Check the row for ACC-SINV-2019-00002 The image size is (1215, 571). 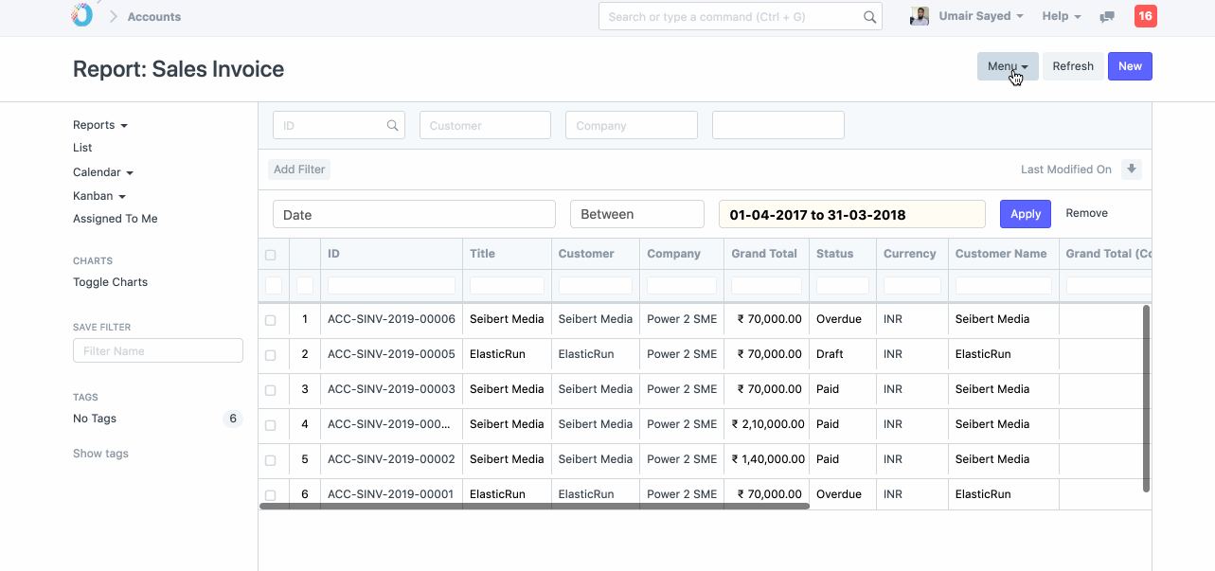point(271,460)
